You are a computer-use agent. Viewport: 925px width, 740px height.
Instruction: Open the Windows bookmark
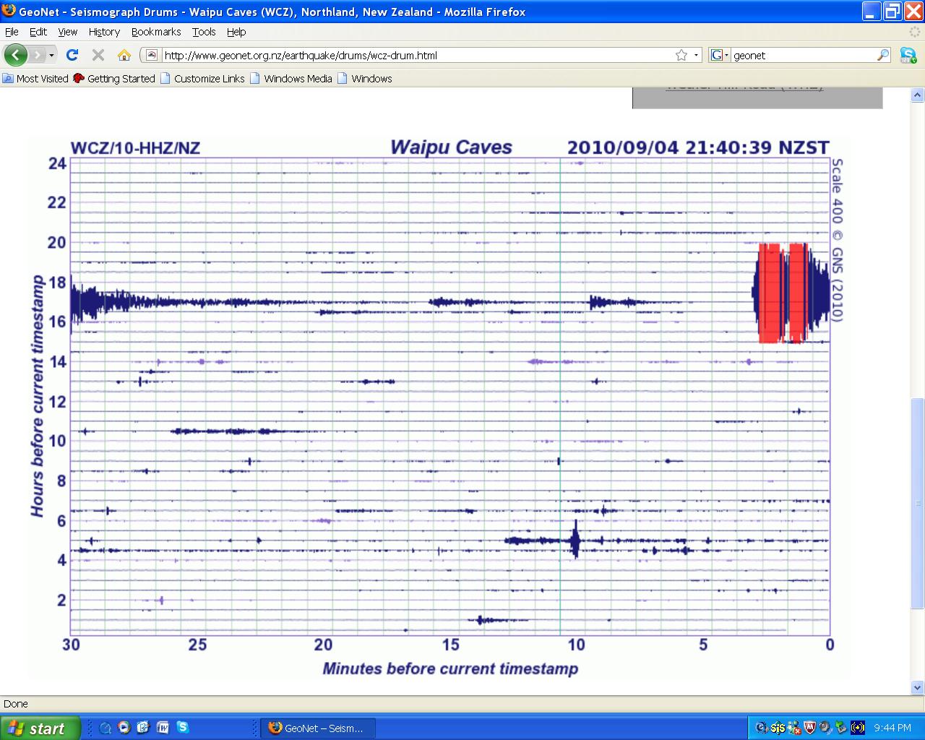[365, 79]
